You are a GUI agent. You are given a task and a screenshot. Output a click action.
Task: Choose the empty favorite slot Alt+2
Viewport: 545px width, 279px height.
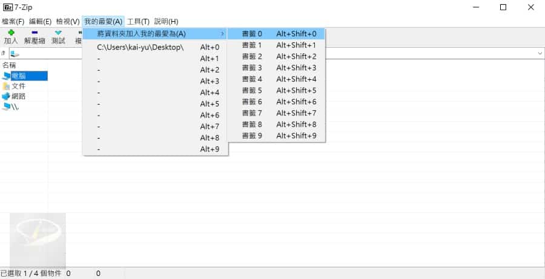point(156,70)
